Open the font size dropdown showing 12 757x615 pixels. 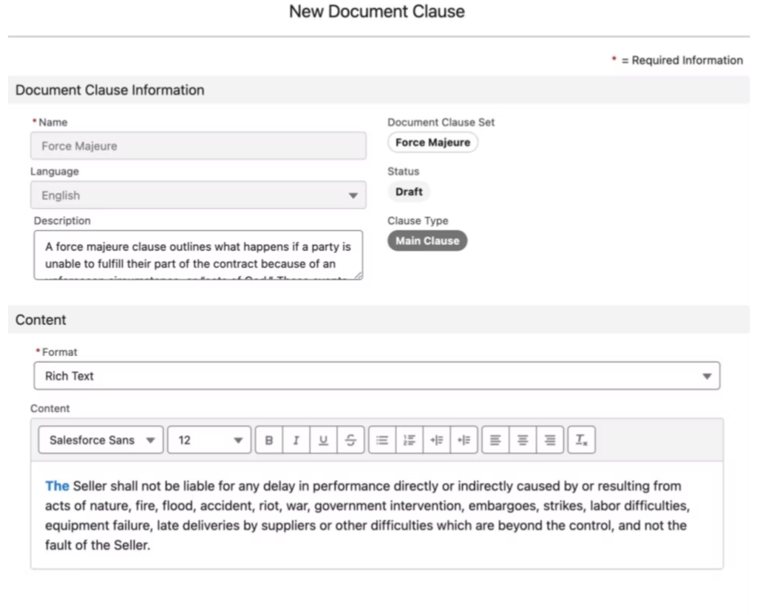coord(208,440)
